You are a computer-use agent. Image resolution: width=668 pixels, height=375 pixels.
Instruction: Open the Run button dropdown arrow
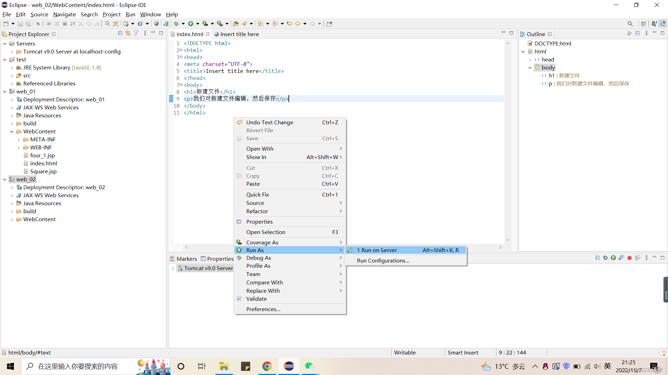pos(198,24)
